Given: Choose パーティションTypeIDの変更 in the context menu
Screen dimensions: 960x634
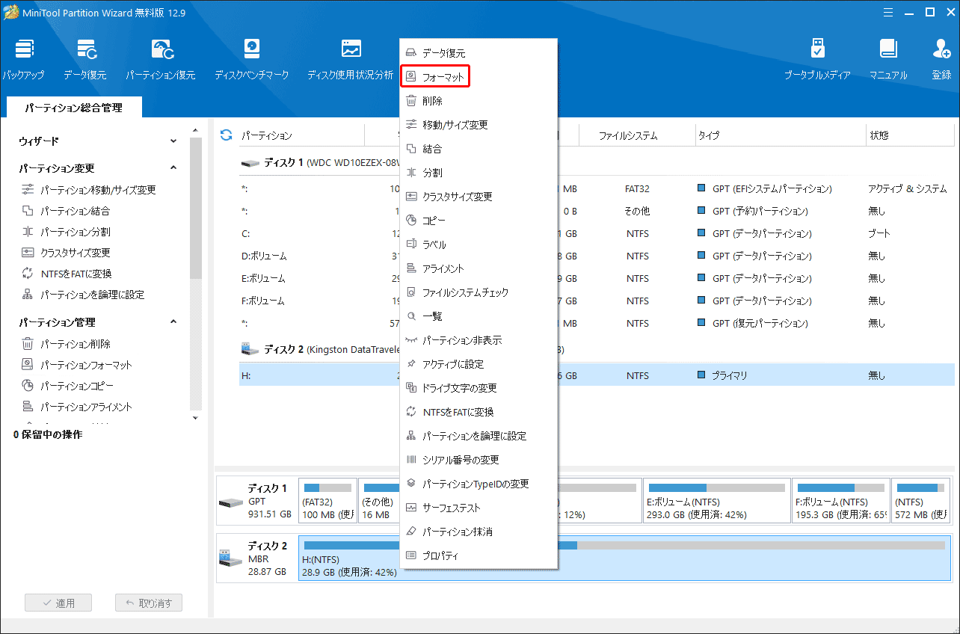Looking at the screenshot, I should [x=479, y=484].
